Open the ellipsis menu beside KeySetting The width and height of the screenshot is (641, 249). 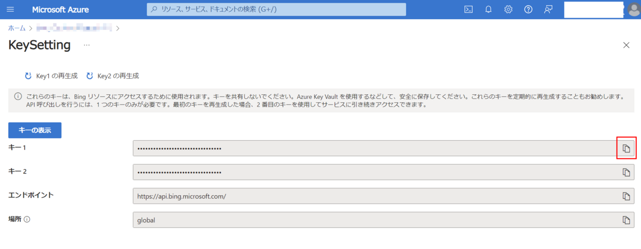(87, 45)
